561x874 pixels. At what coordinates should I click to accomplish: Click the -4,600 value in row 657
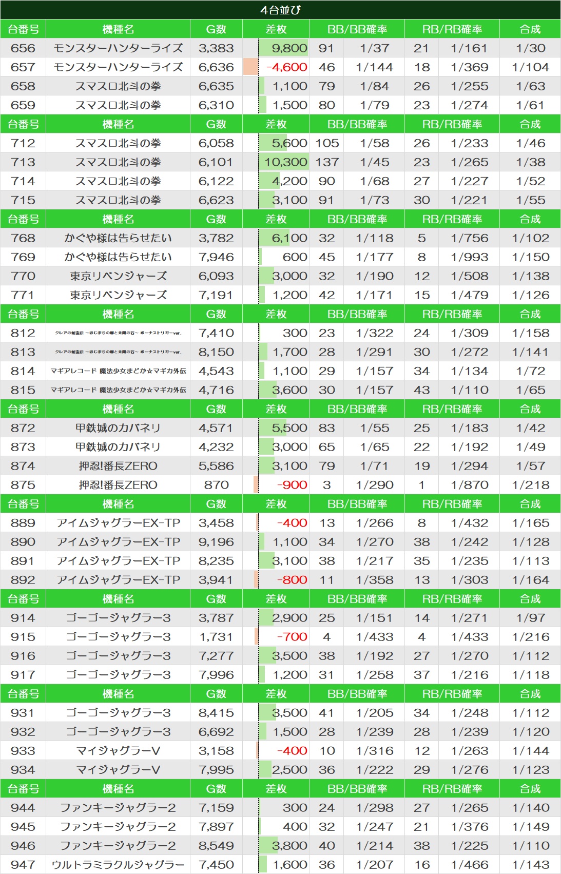click(x=287, y=67)
